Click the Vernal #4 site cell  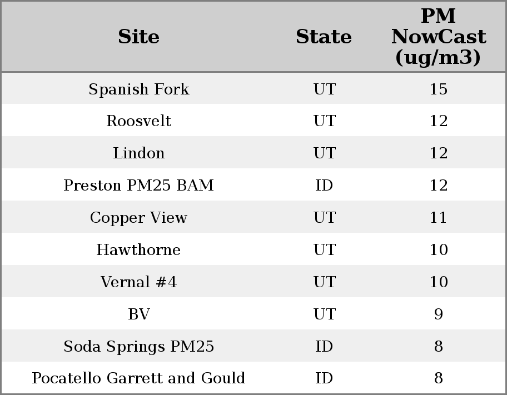point(138,282)
